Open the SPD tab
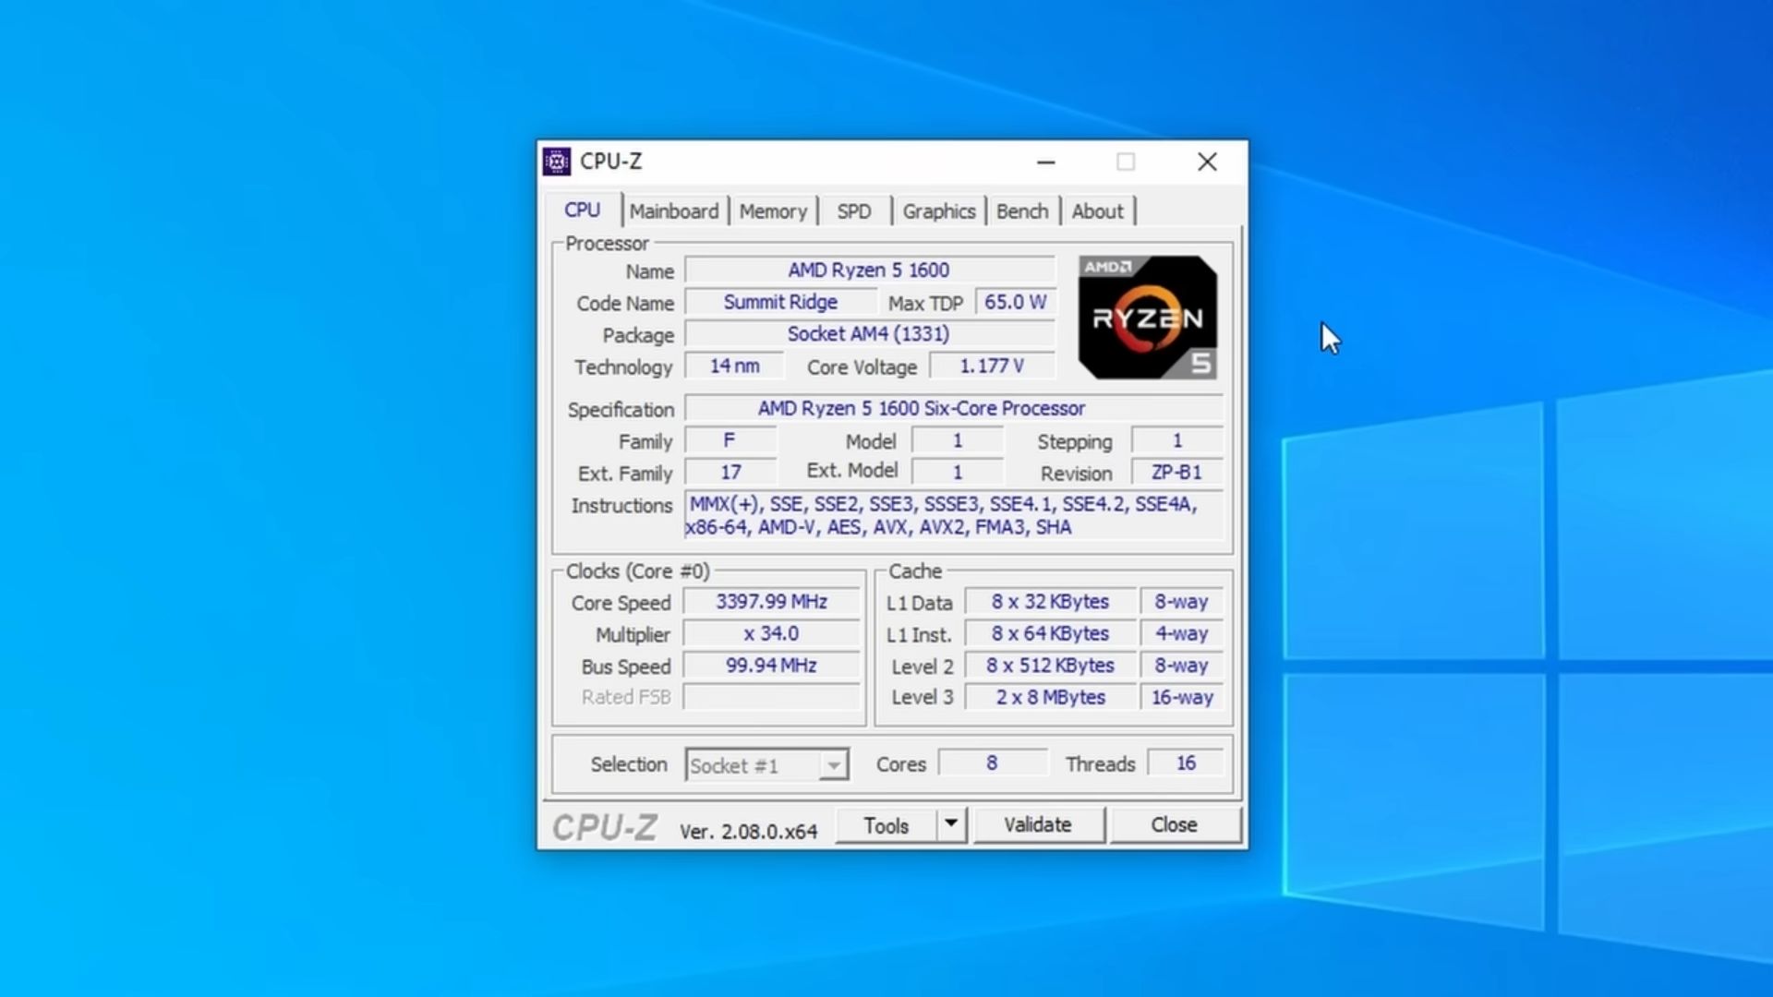Screen dimensions: 1773x997 coord(854,211)
